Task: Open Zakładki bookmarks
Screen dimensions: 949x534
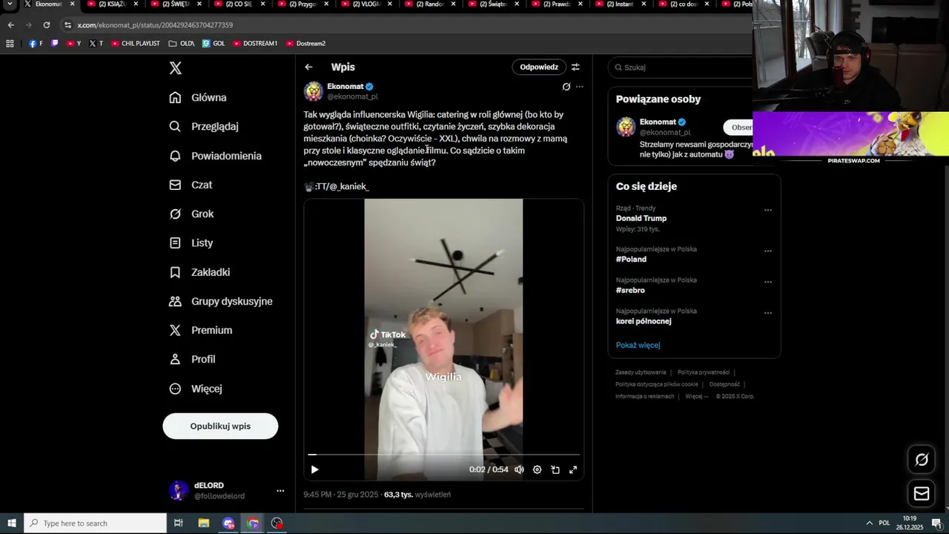Action: pos(199,272)
